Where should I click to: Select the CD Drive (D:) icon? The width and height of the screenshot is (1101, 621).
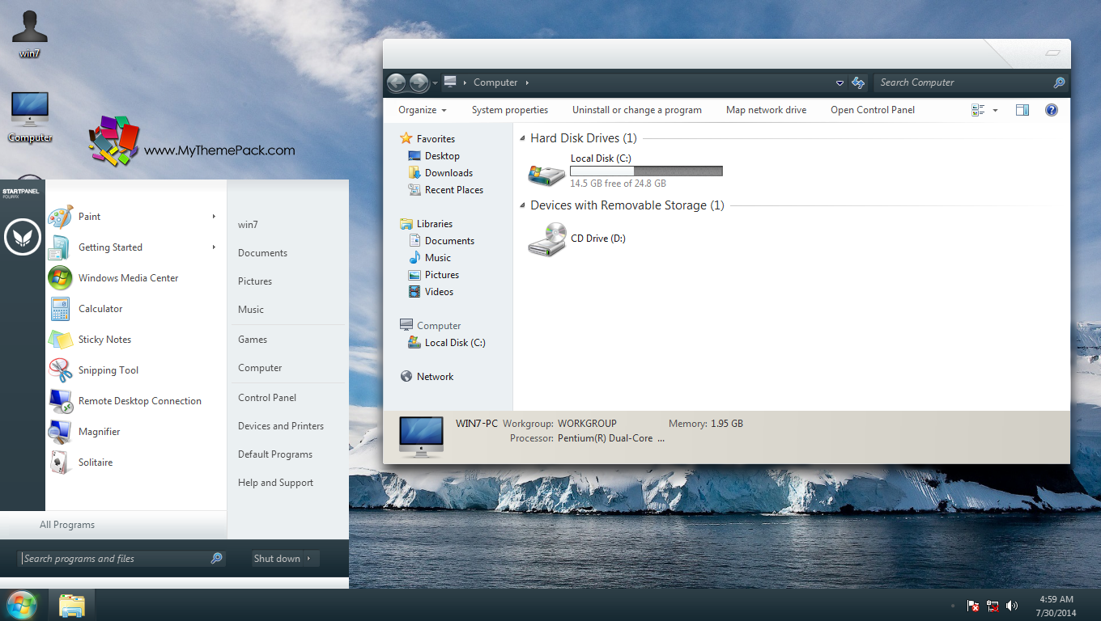(x=546, y=240)
